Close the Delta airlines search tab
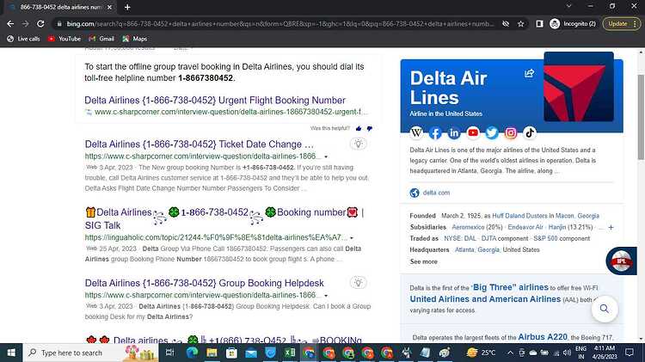This screenshot has width=645, height=362. 109,7
